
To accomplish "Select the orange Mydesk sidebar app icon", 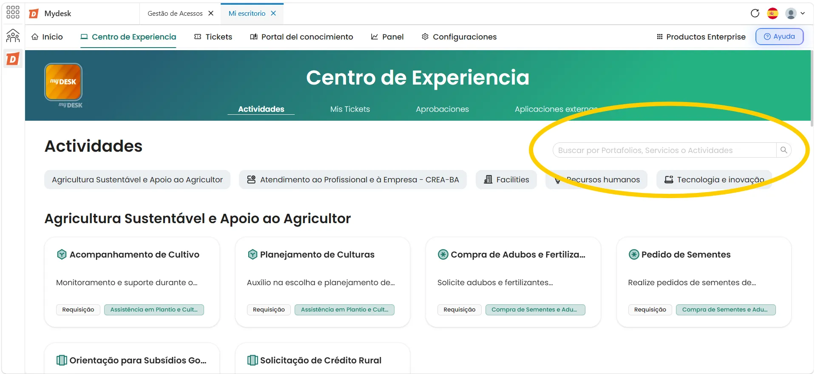I will [13, 59].
